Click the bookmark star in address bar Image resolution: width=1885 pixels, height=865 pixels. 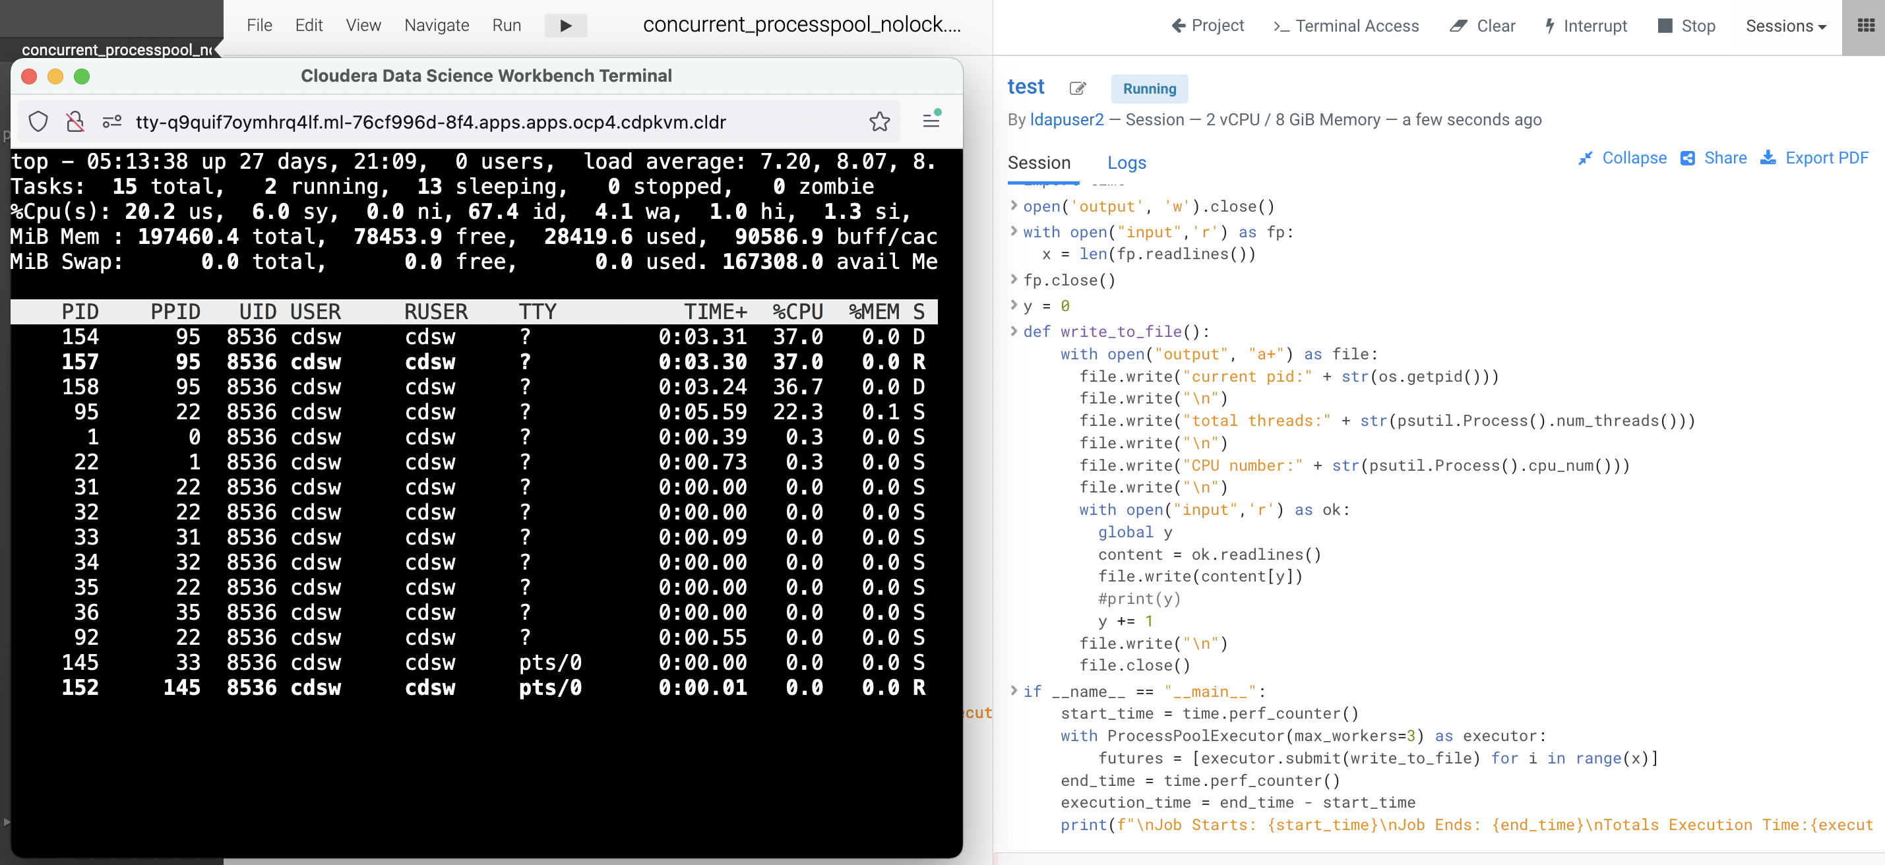point(880,121)
